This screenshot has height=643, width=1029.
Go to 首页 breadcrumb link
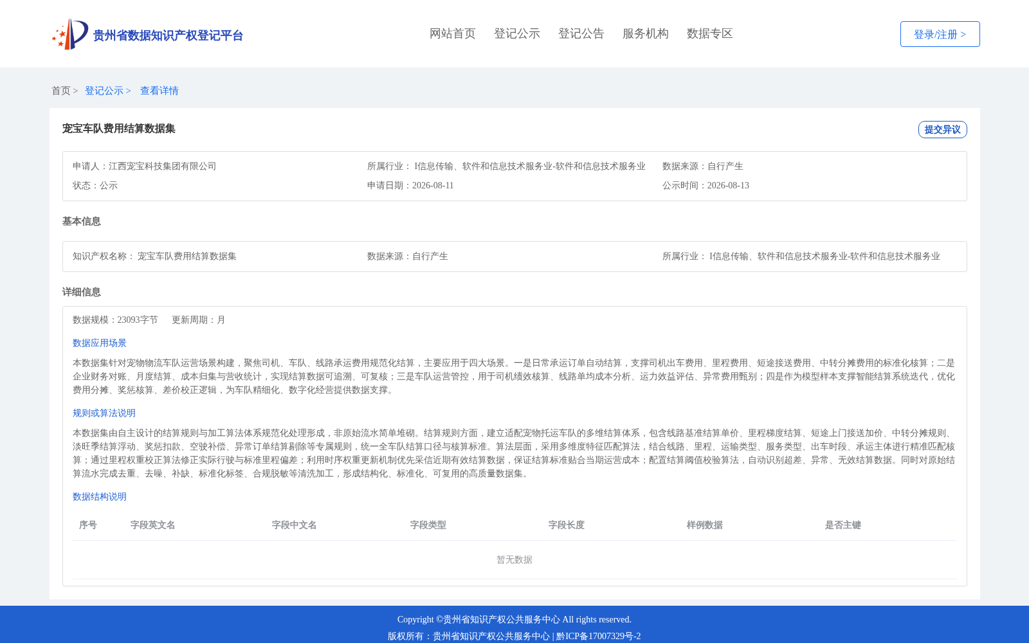click(61, 91)
